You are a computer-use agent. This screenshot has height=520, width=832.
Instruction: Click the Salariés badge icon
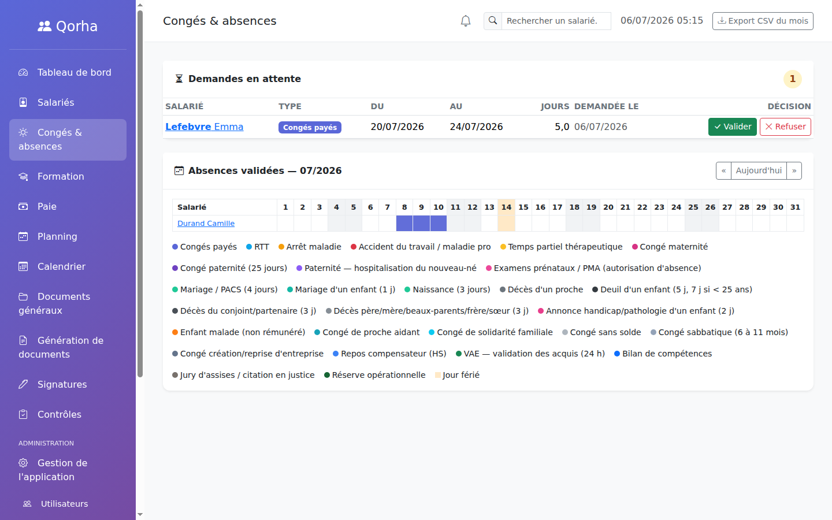coord(23,102)
